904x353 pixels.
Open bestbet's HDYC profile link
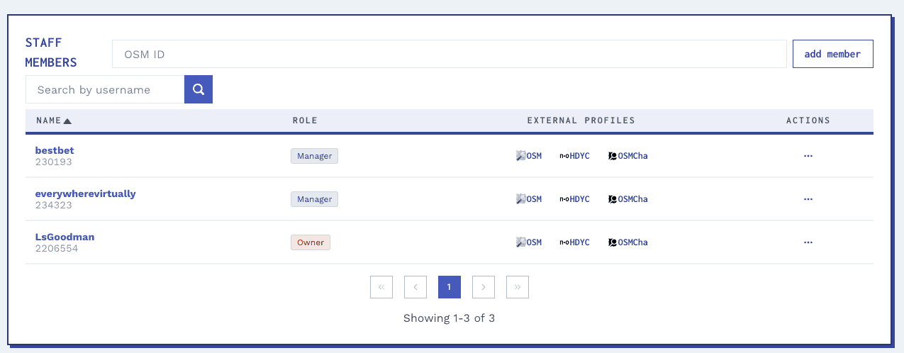tap(574, 156)
